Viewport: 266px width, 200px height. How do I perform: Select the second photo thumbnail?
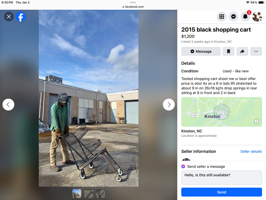(89, 194)
